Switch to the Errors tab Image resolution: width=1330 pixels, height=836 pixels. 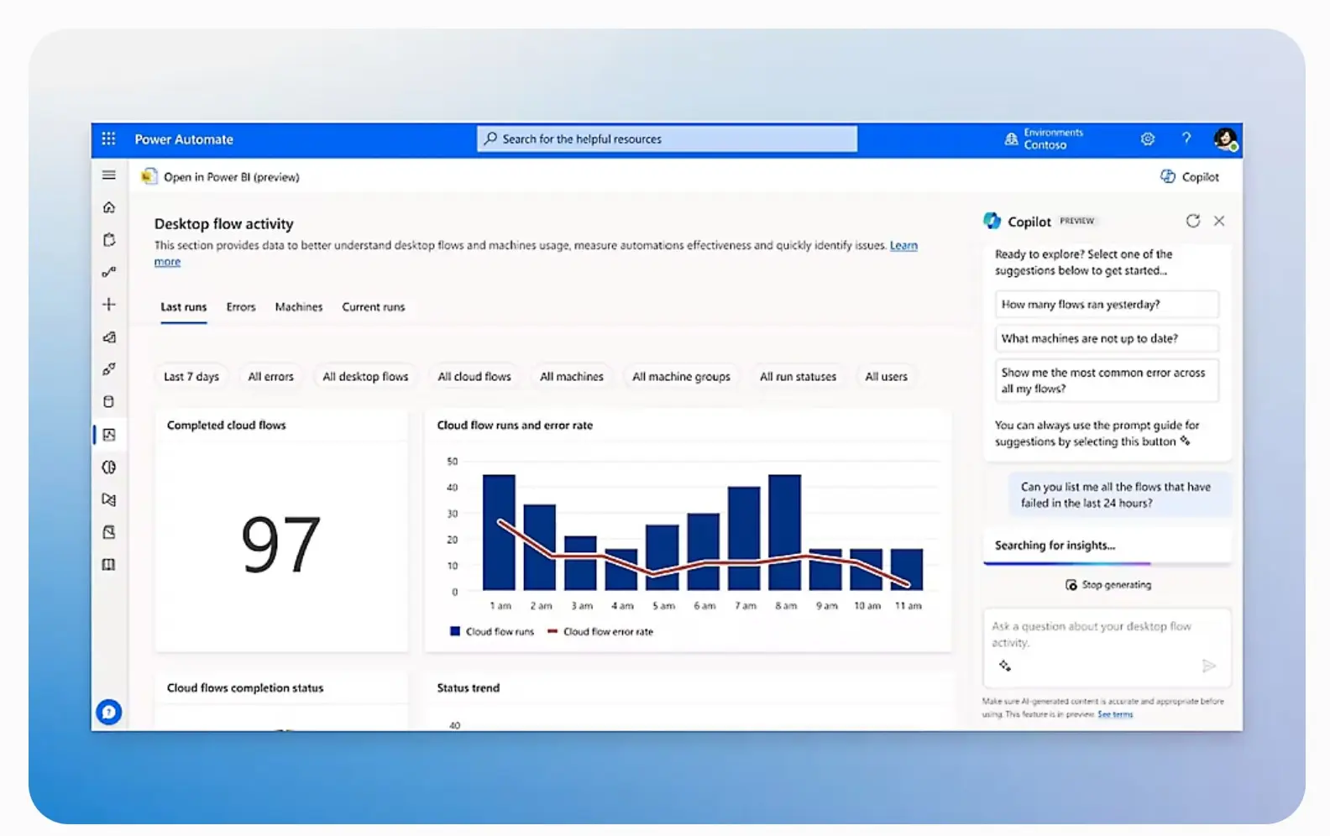tap(241, 307)
